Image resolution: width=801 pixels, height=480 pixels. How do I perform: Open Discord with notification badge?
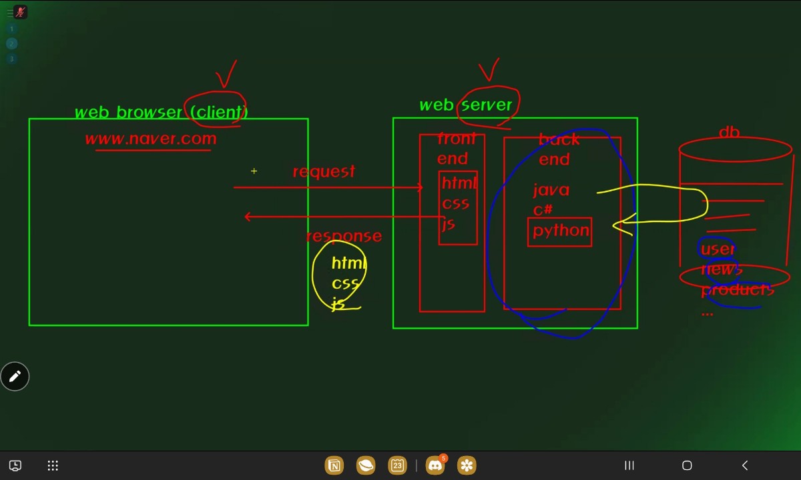(435, 465)
